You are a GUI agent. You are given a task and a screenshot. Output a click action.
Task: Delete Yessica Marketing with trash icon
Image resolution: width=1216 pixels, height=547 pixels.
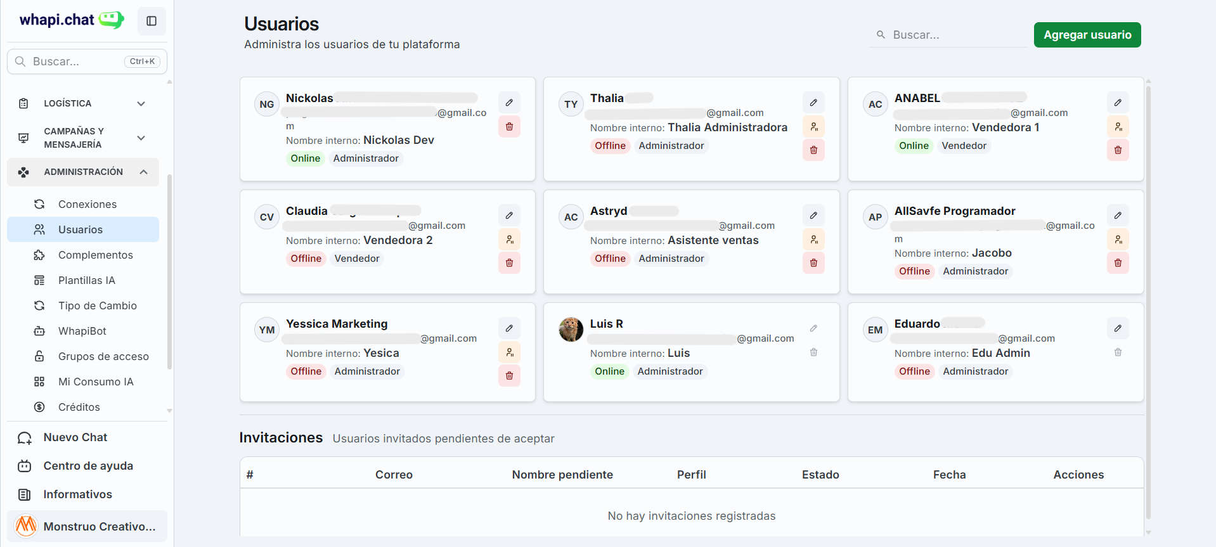509,376
